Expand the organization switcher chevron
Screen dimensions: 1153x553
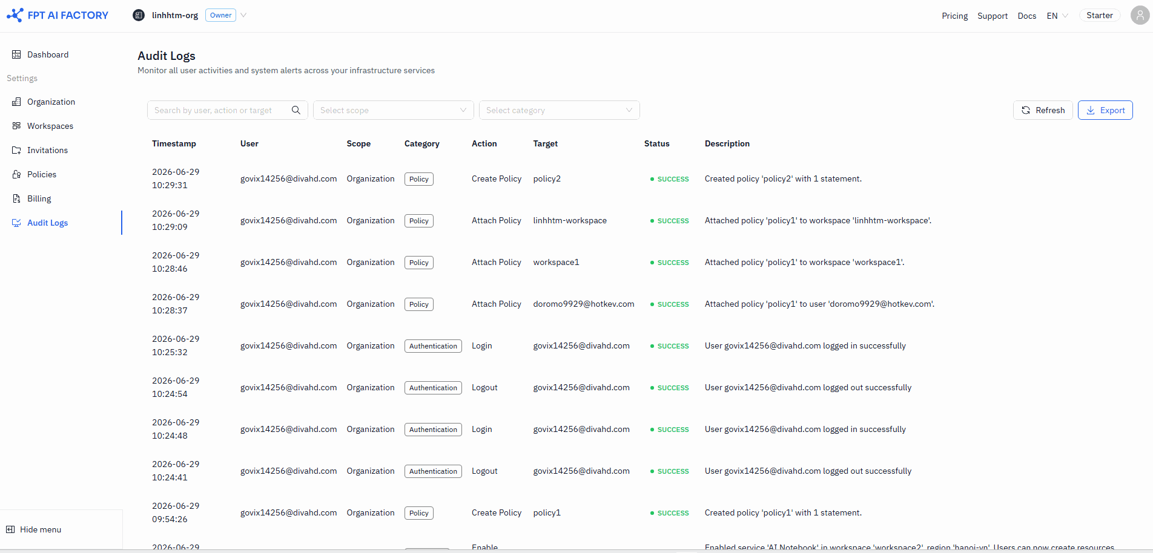point(243,15)
